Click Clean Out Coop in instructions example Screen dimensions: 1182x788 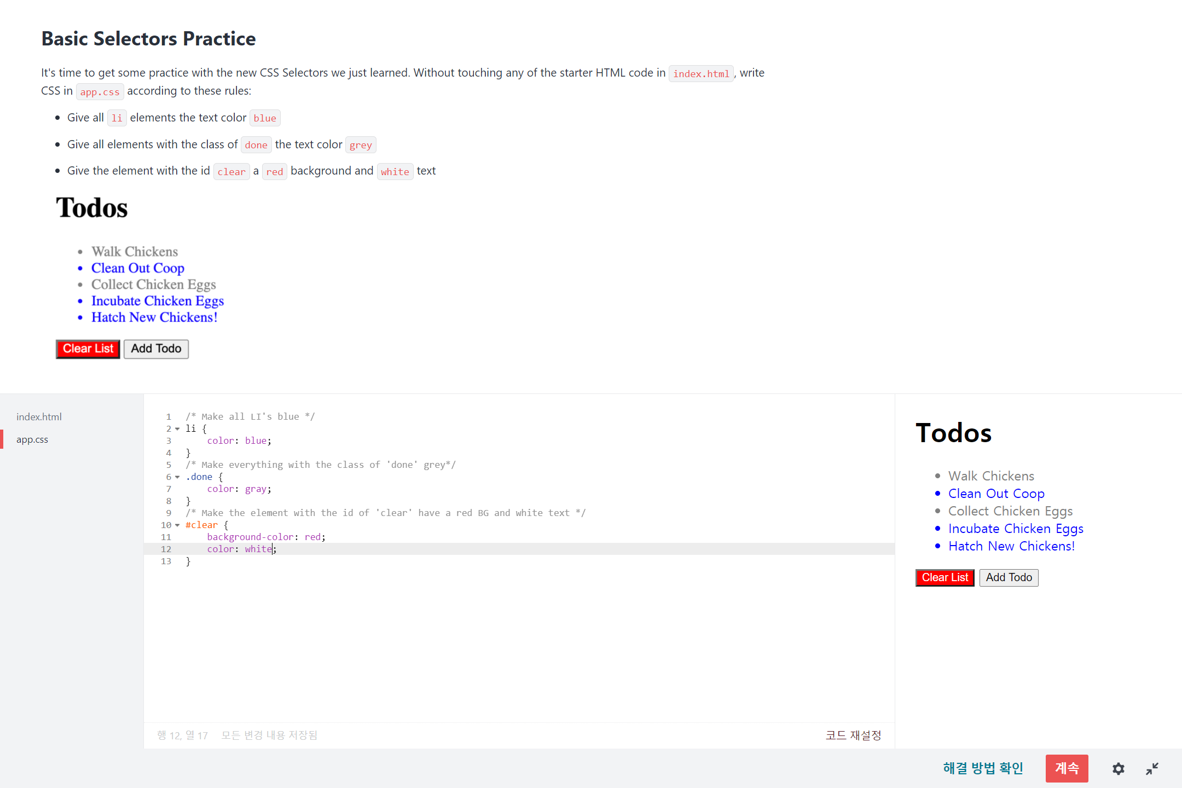(137, 268)
